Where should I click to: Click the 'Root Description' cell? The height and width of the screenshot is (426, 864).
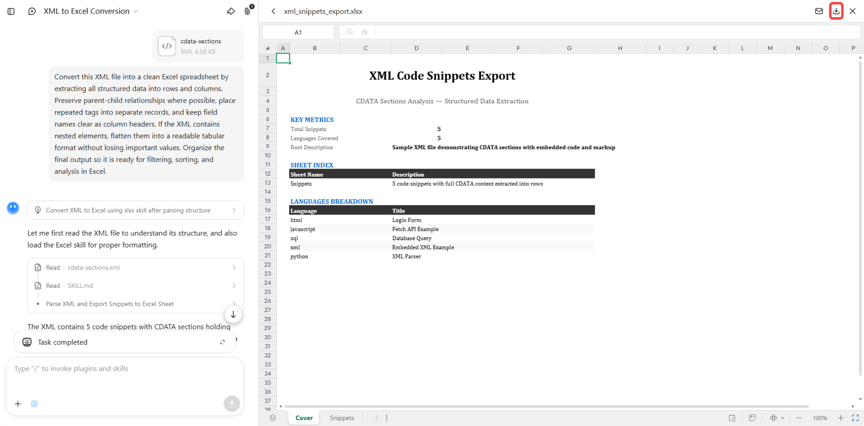pyautogui.click(x=312, y=147)
